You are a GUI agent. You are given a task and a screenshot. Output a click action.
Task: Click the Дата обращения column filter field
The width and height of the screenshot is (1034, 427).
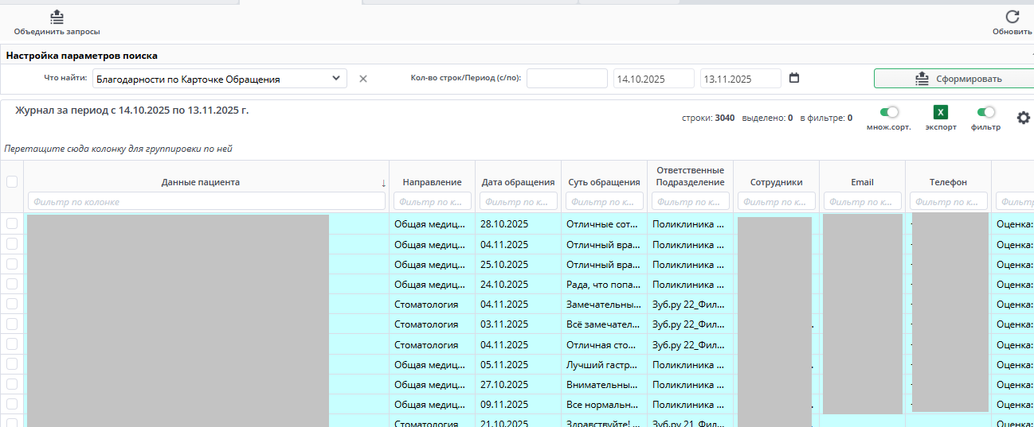pos(519,201)
